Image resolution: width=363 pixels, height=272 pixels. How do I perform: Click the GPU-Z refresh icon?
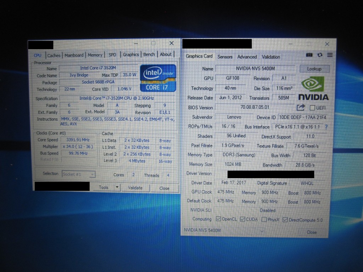coord(320,55)
